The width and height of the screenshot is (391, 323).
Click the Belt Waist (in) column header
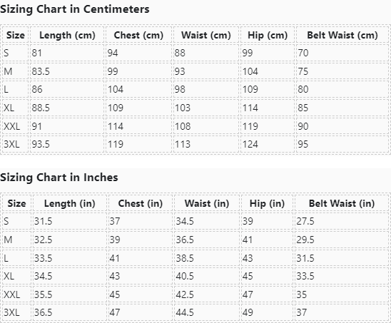pyautogui.click(x=342, y=203)
